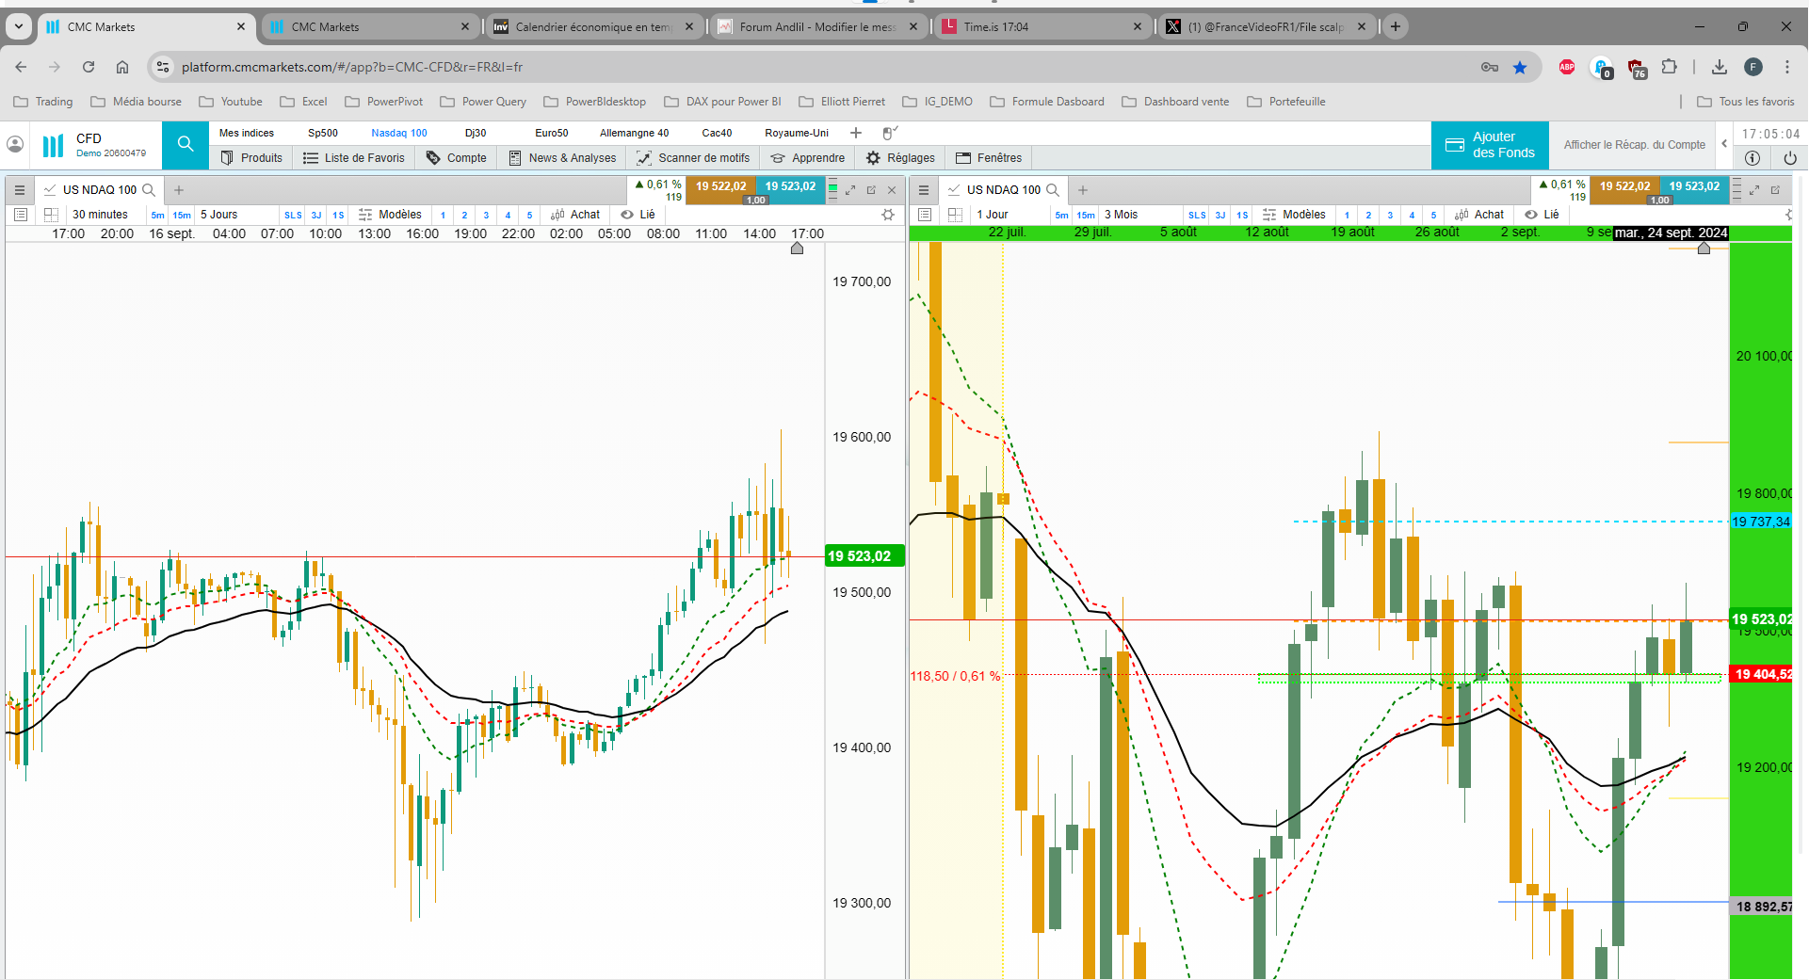Viewport: 1809px width, 980px height.
Task: Open list icon on right daily chart
Action: (925, 215)
